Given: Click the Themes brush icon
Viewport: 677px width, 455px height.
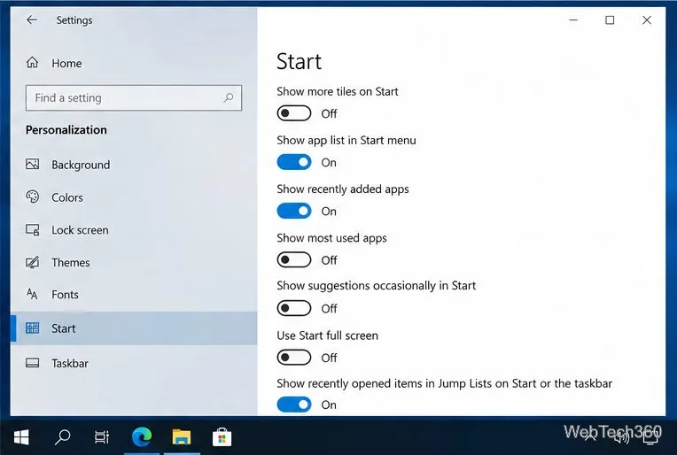Looking at the screenshot, I should point(33,262).
